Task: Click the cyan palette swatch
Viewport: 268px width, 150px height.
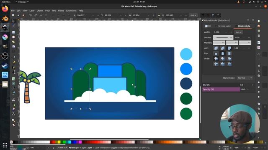Action: pos(70,142)
